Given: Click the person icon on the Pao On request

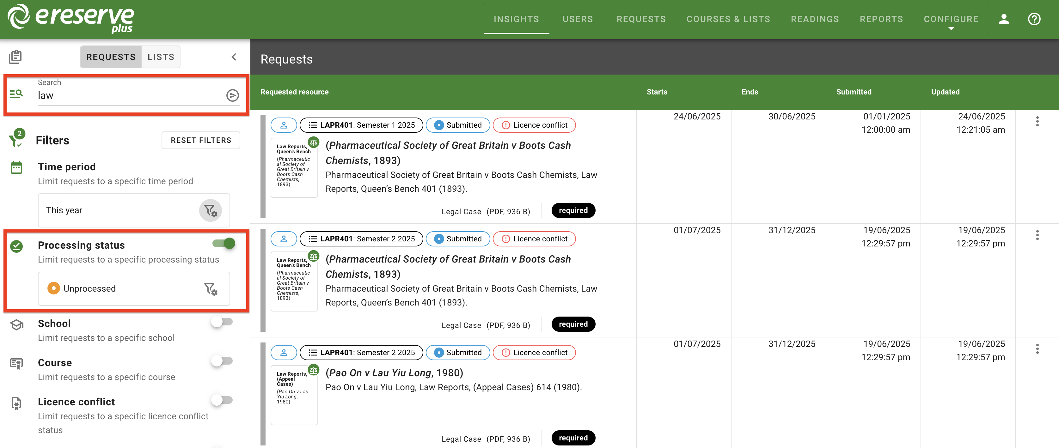Looking at the screenshot, I should coord(284,352).
